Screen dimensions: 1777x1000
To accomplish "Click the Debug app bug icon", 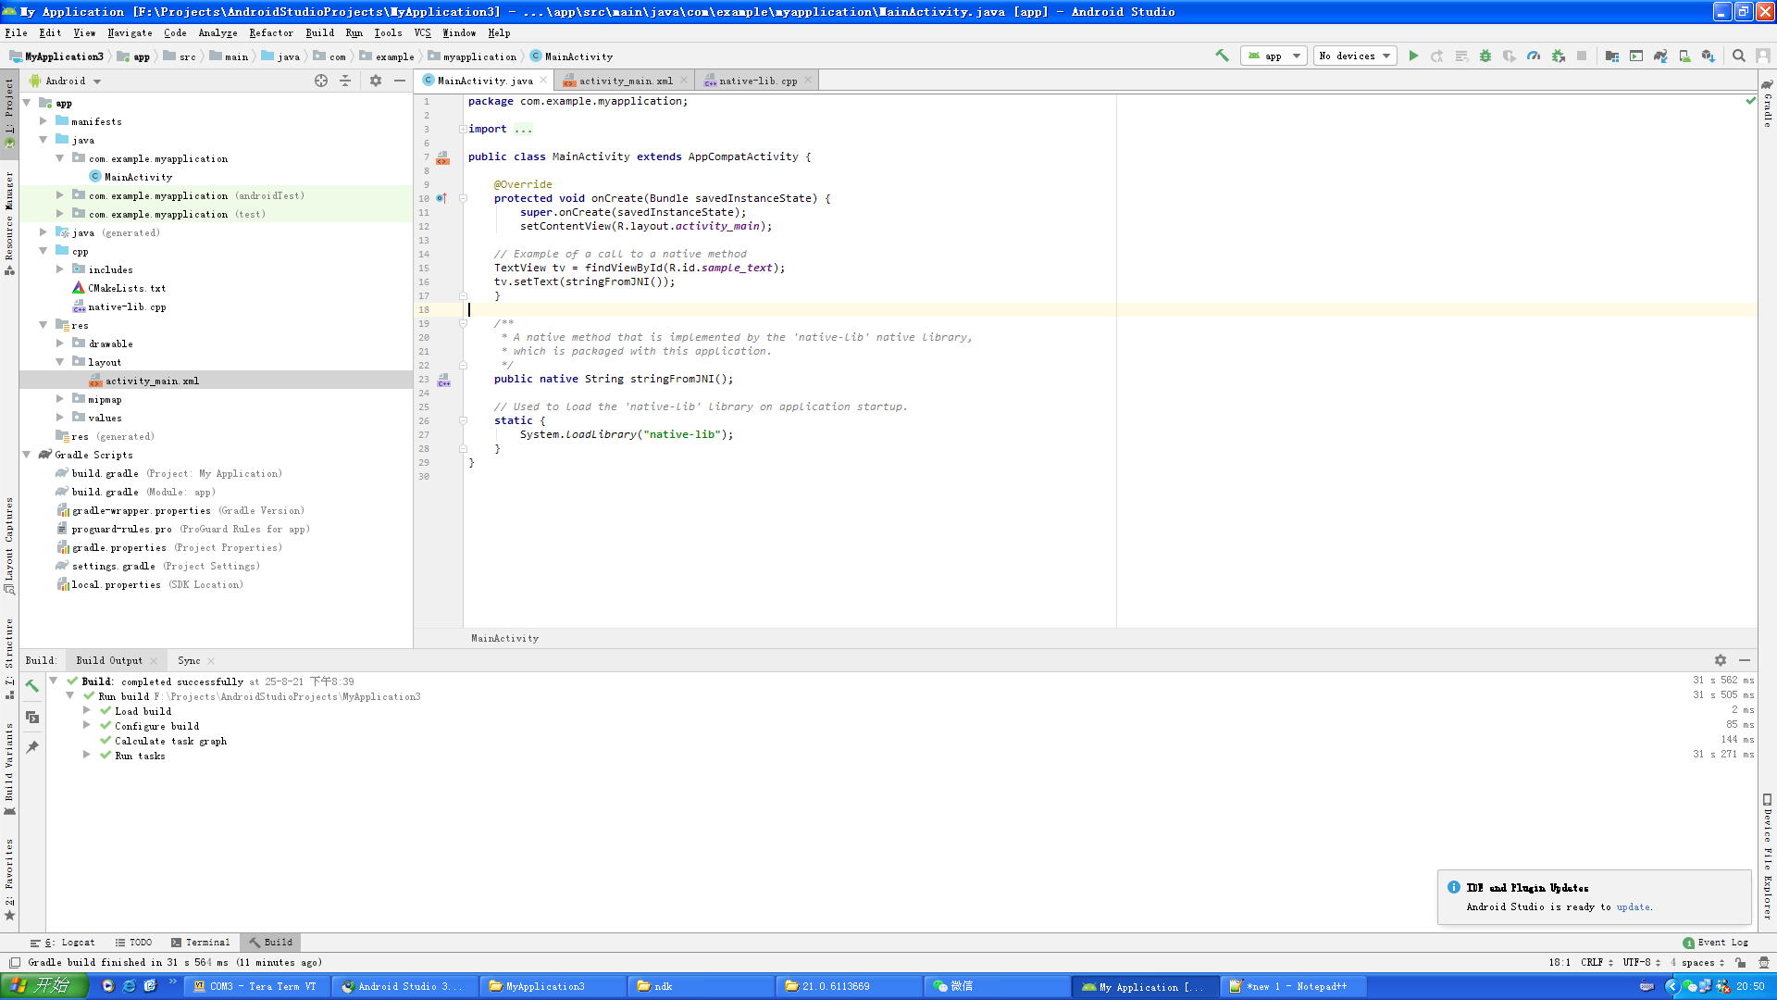I will [1485, 56].
